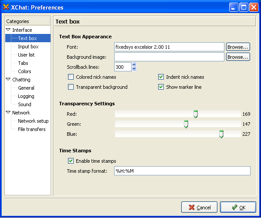This screenshot has height=218, width=261.
Task: Open File transfers preferences
Action: click(32, 129)
